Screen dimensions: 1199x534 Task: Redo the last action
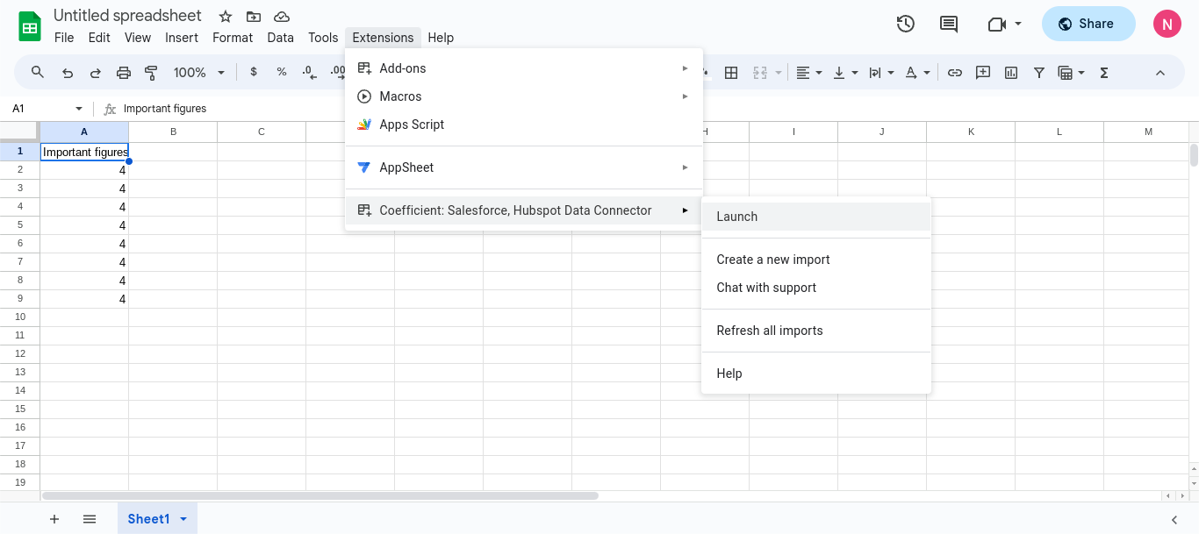[x=95, y=73]
